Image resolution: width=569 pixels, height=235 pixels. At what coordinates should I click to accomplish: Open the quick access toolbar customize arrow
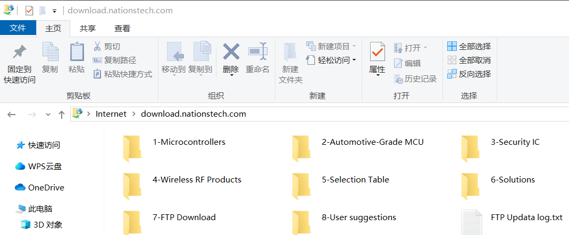pos(54,11)
